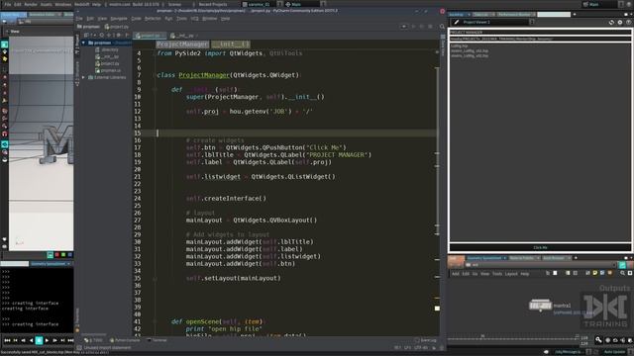This screenshot has width=634, height=356.
Task: Click the fold marker beside def openScene
Action: point(155,321)
